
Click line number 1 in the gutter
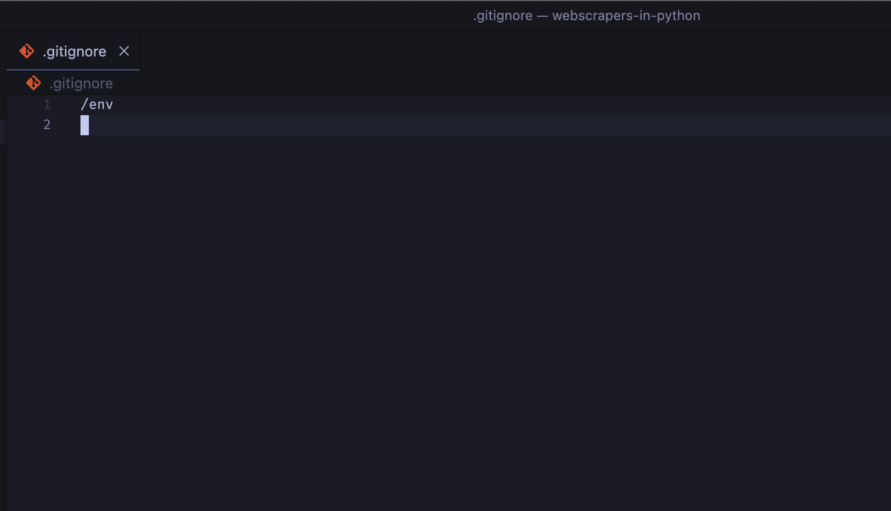tap(47, 105)
